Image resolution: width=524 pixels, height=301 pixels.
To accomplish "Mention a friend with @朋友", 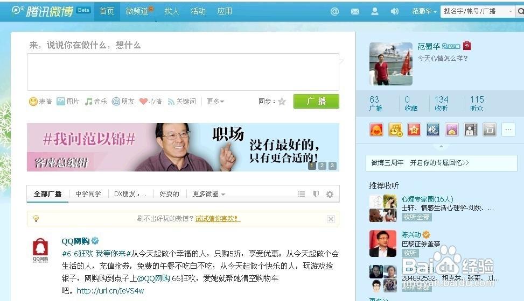I will pyautogui.click(x=123, y=102).
